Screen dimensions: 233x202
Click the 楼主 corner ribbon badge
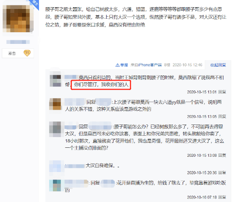(x=35, y=4)
